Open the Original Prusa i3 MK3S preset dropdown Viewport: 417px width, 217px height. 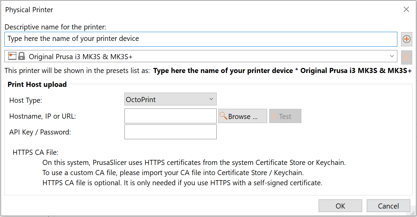click(201, 56)
